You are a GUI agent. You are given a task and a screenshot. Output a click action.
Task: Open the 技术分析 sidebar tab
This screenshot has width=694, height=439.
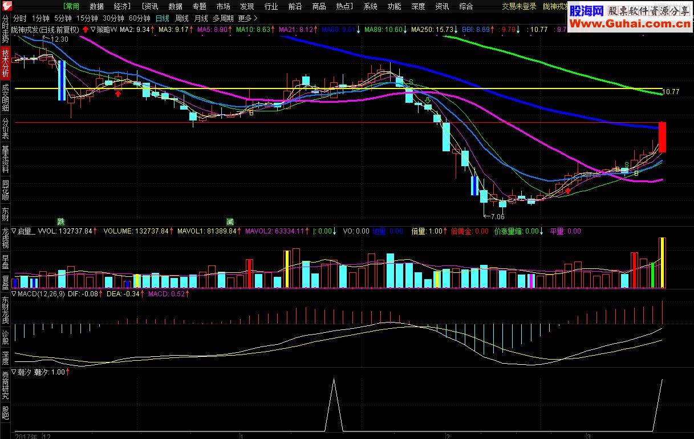[5, 63]
